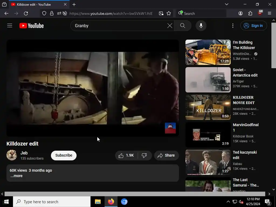The image size is (276, 207).
Task: Click the AvTiger channel name
Action: (x=238, y=81)
